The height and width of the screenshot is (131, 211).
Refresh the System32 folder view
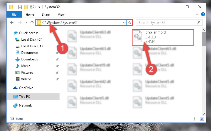click(x=130, y=23)
